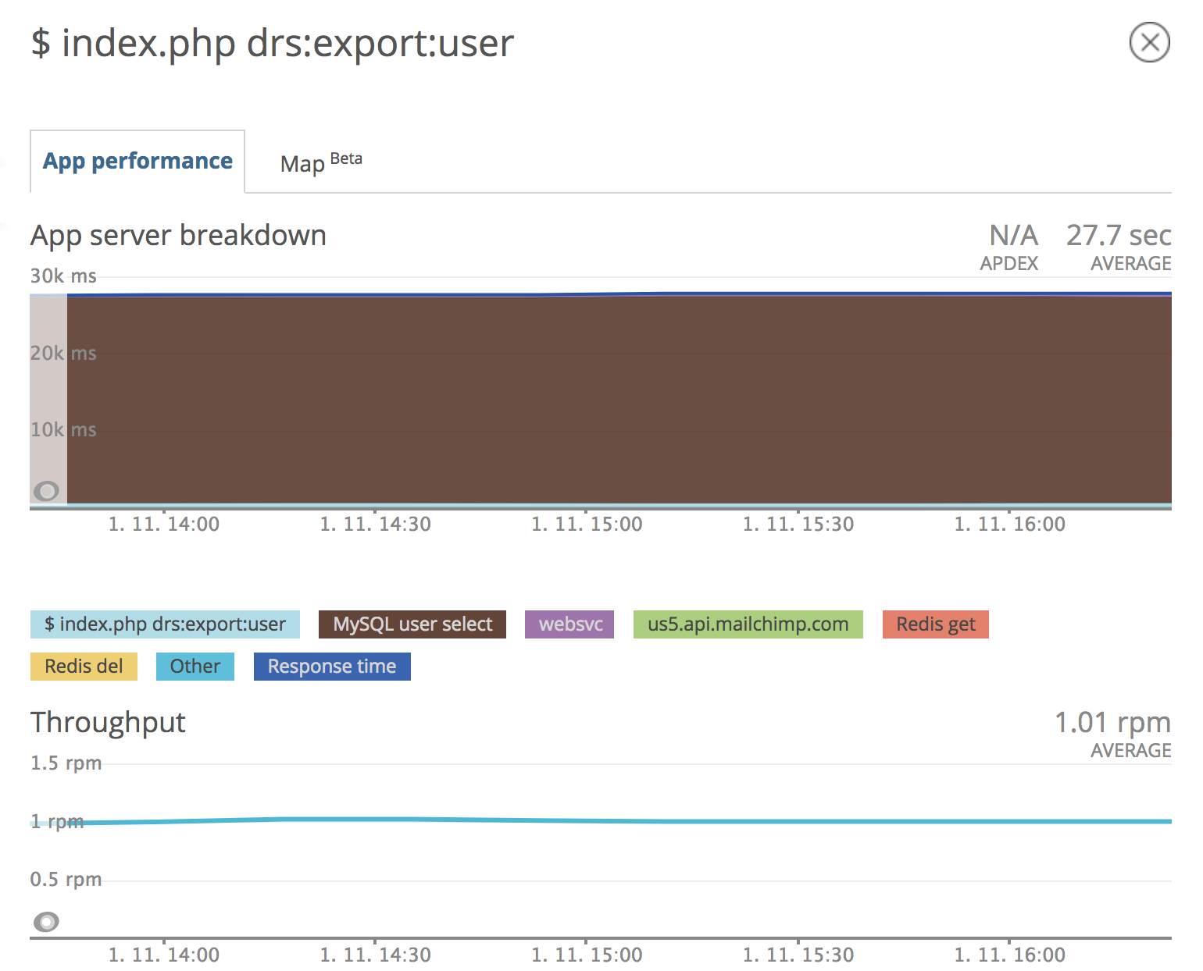Hide the Other series in the legend
Screen dimensions: 1203x971
195,667
